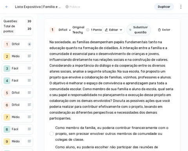Open question 1 Difícil in sidebar
Screen dimensions: 188x151
point(17,44)
